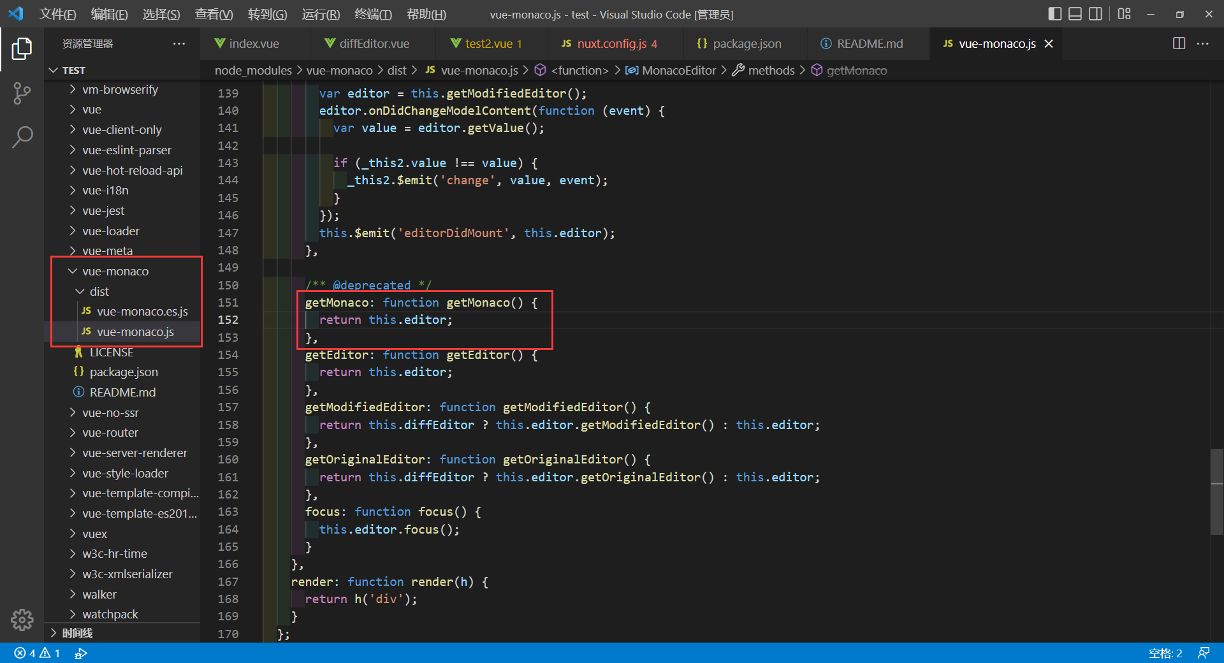Open the 文件(F) menu
Screen dimensions: 1224x663
click(x=57, y=14)
